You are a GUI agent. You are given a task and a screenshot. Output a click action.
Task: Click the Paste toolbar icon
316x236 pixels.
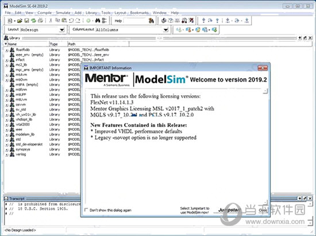click(64, 21)
